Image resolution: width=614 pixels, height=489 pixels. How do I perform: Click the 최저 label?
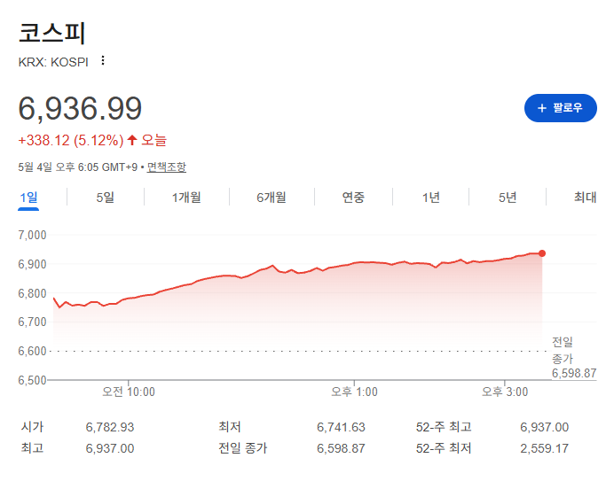click(230, 427)
